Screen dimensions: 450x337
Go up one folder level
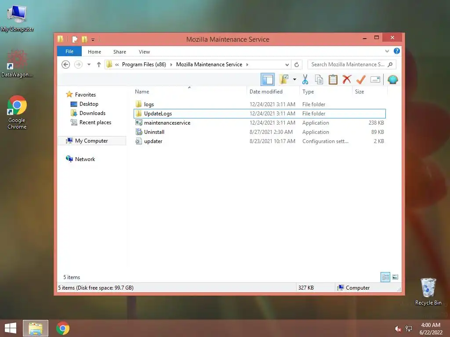click(99, 65)
